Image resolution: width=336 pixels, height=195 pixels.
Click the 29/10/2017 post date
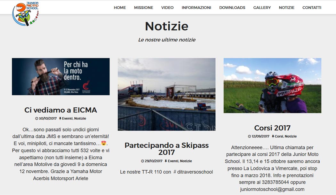tap(153, 161)
